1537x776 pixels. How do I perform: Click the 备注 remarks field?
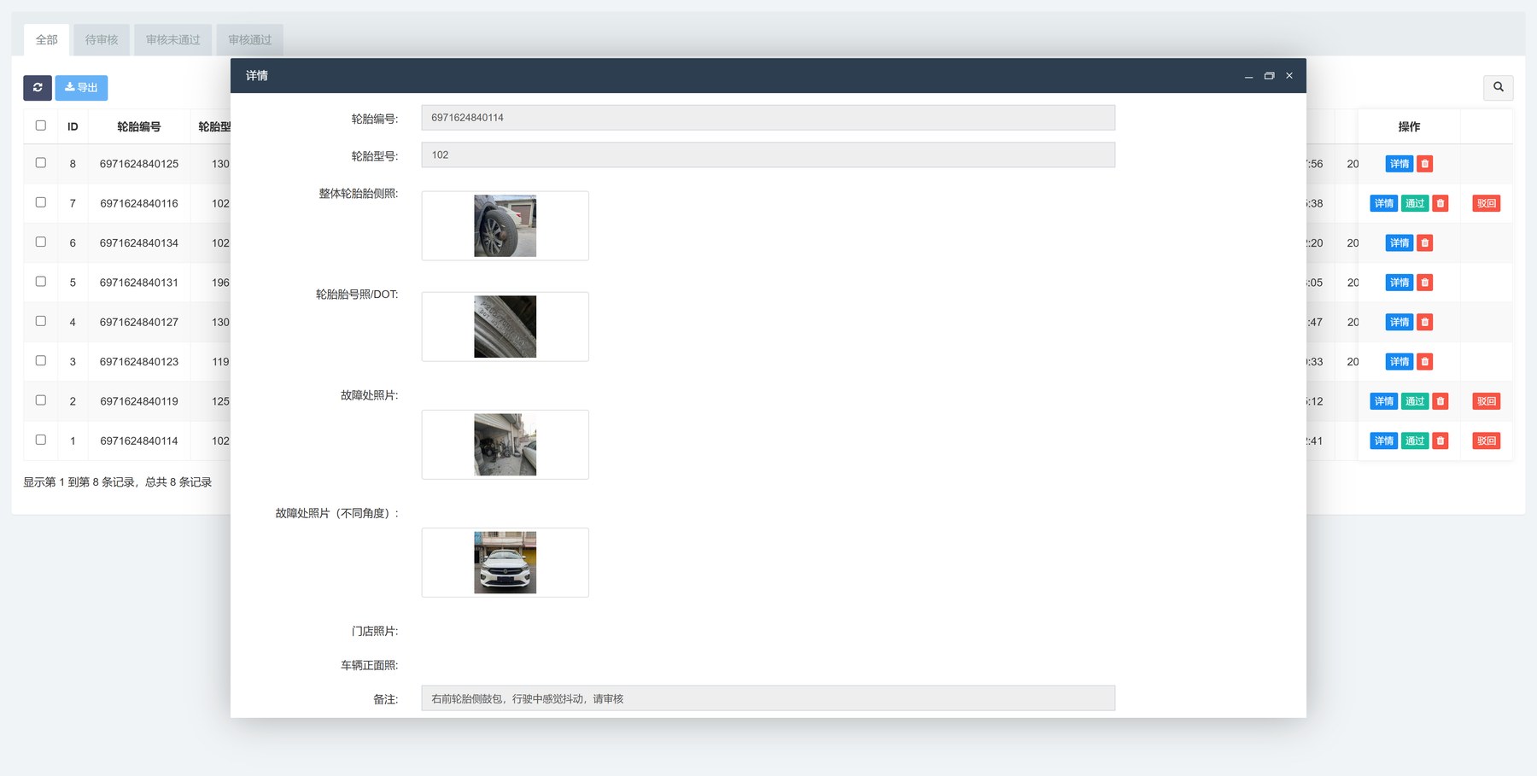tap(768, 698)
